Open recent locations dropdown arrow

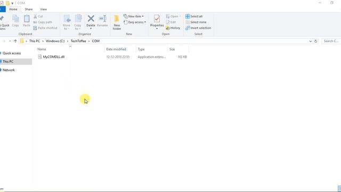click(10, 41)
